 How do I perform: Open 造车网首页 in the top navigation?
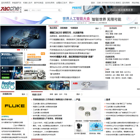click(6, 3)
